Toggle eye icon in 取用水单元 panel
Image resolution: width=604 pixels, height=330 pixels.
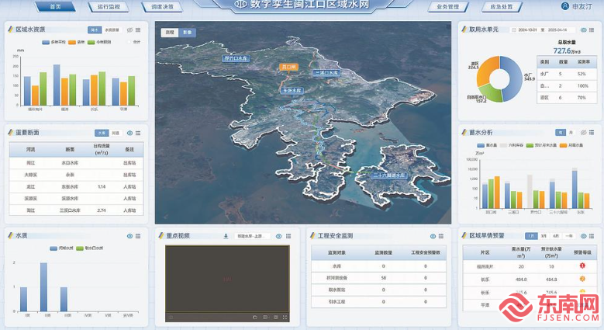tap(583, 30)
